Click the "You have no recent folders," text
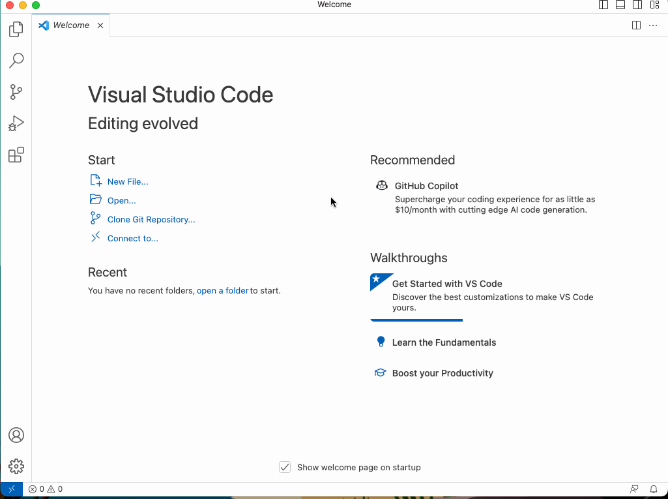The width and height of the screenshot is (668, 499). point(141,290)
